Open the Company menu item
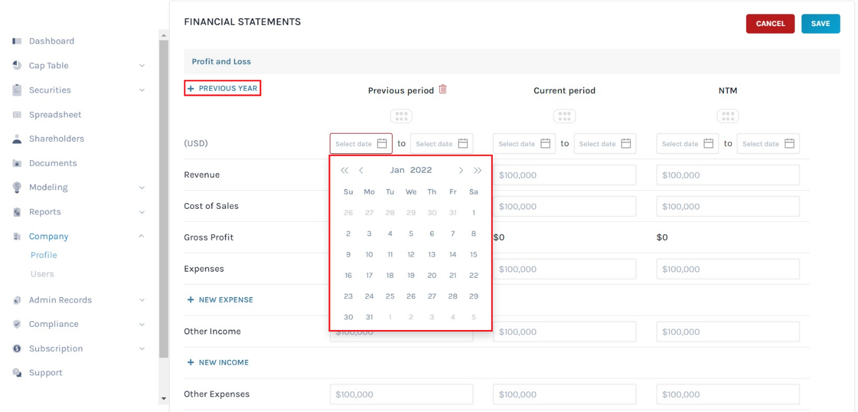 pos(49,236)
